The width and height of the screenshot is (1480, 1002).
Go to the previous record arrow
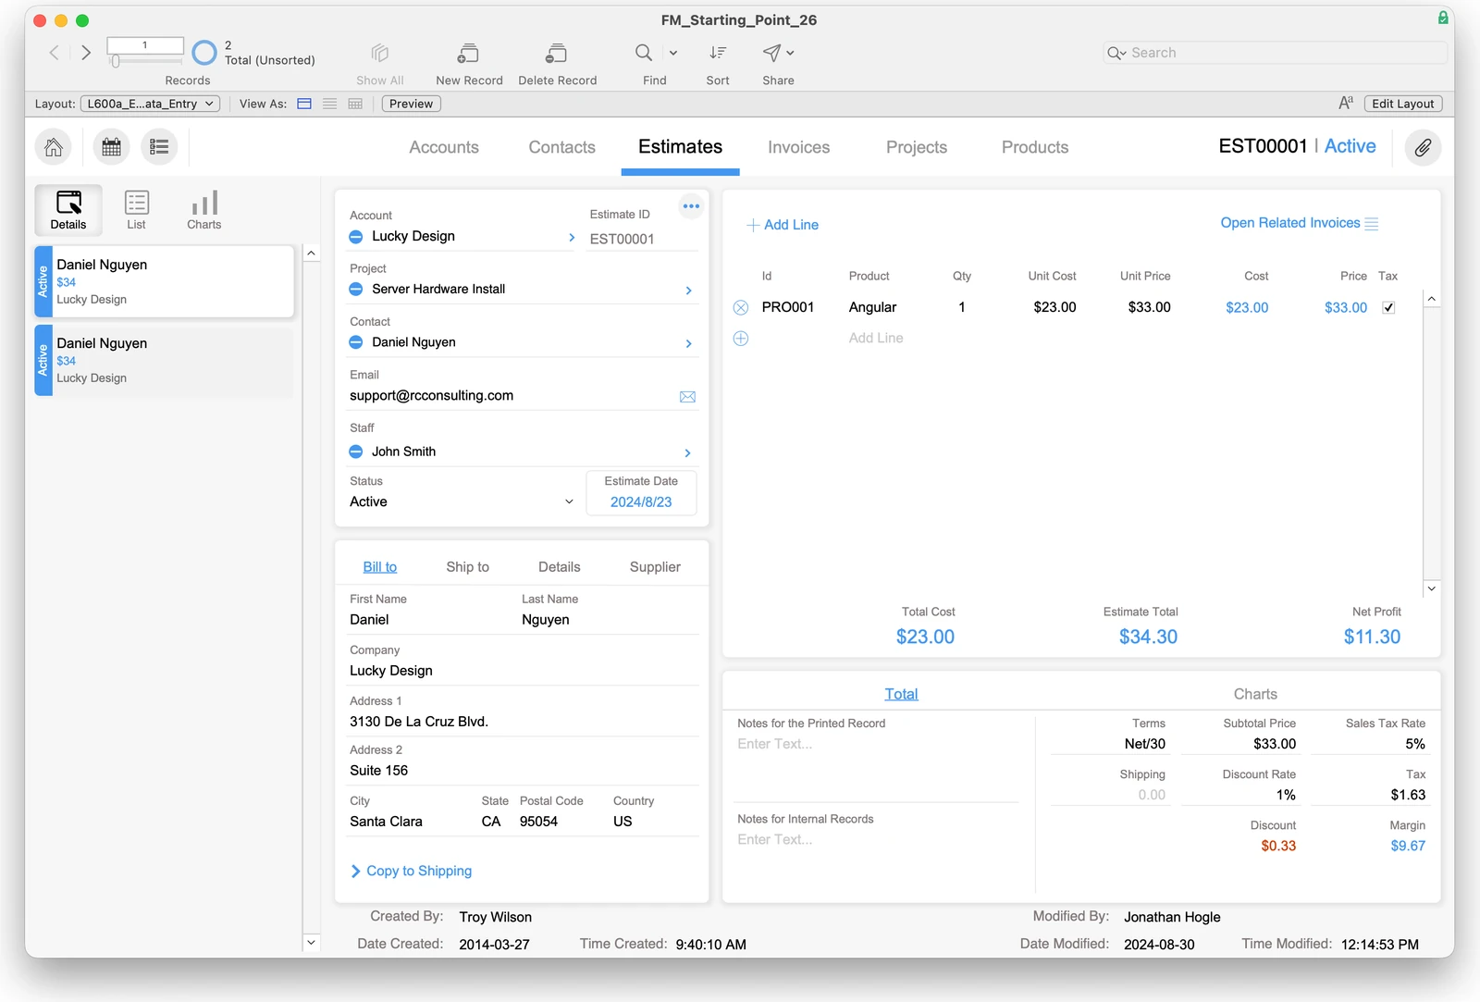click(55, 53)
